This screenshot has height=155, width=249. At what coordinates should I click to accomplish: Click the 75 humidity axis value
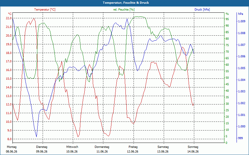(x=228, y=45)
